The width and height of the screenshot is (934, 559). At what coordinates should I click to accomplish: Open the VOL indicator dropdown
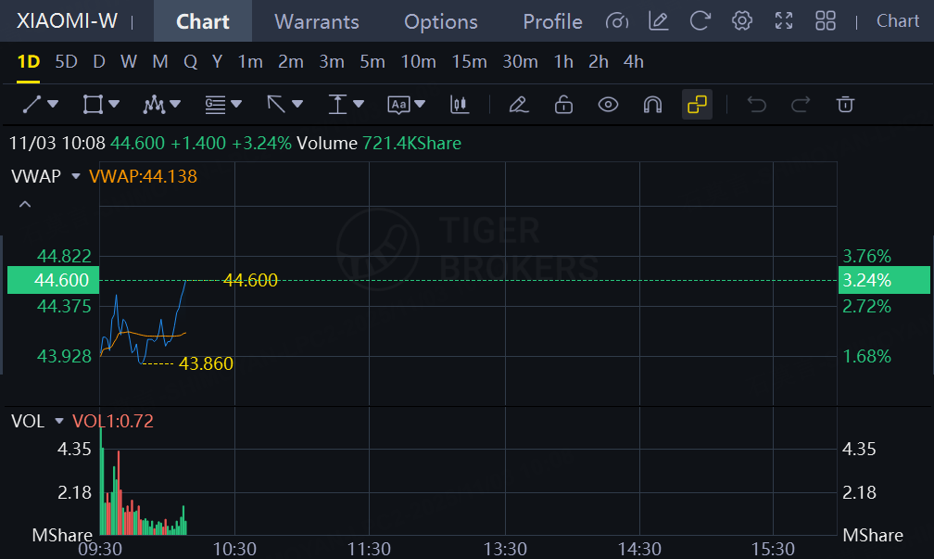pyautogui.click(x=59, y=421)
